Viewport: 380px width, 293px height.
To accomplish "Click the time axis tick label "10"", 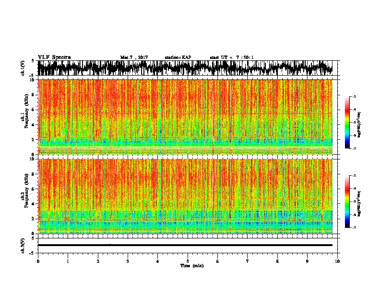I will 337,261.
